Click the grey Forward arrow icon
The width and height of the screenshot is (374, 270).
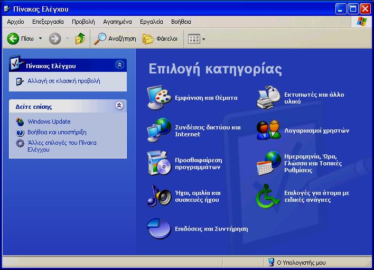55,39
